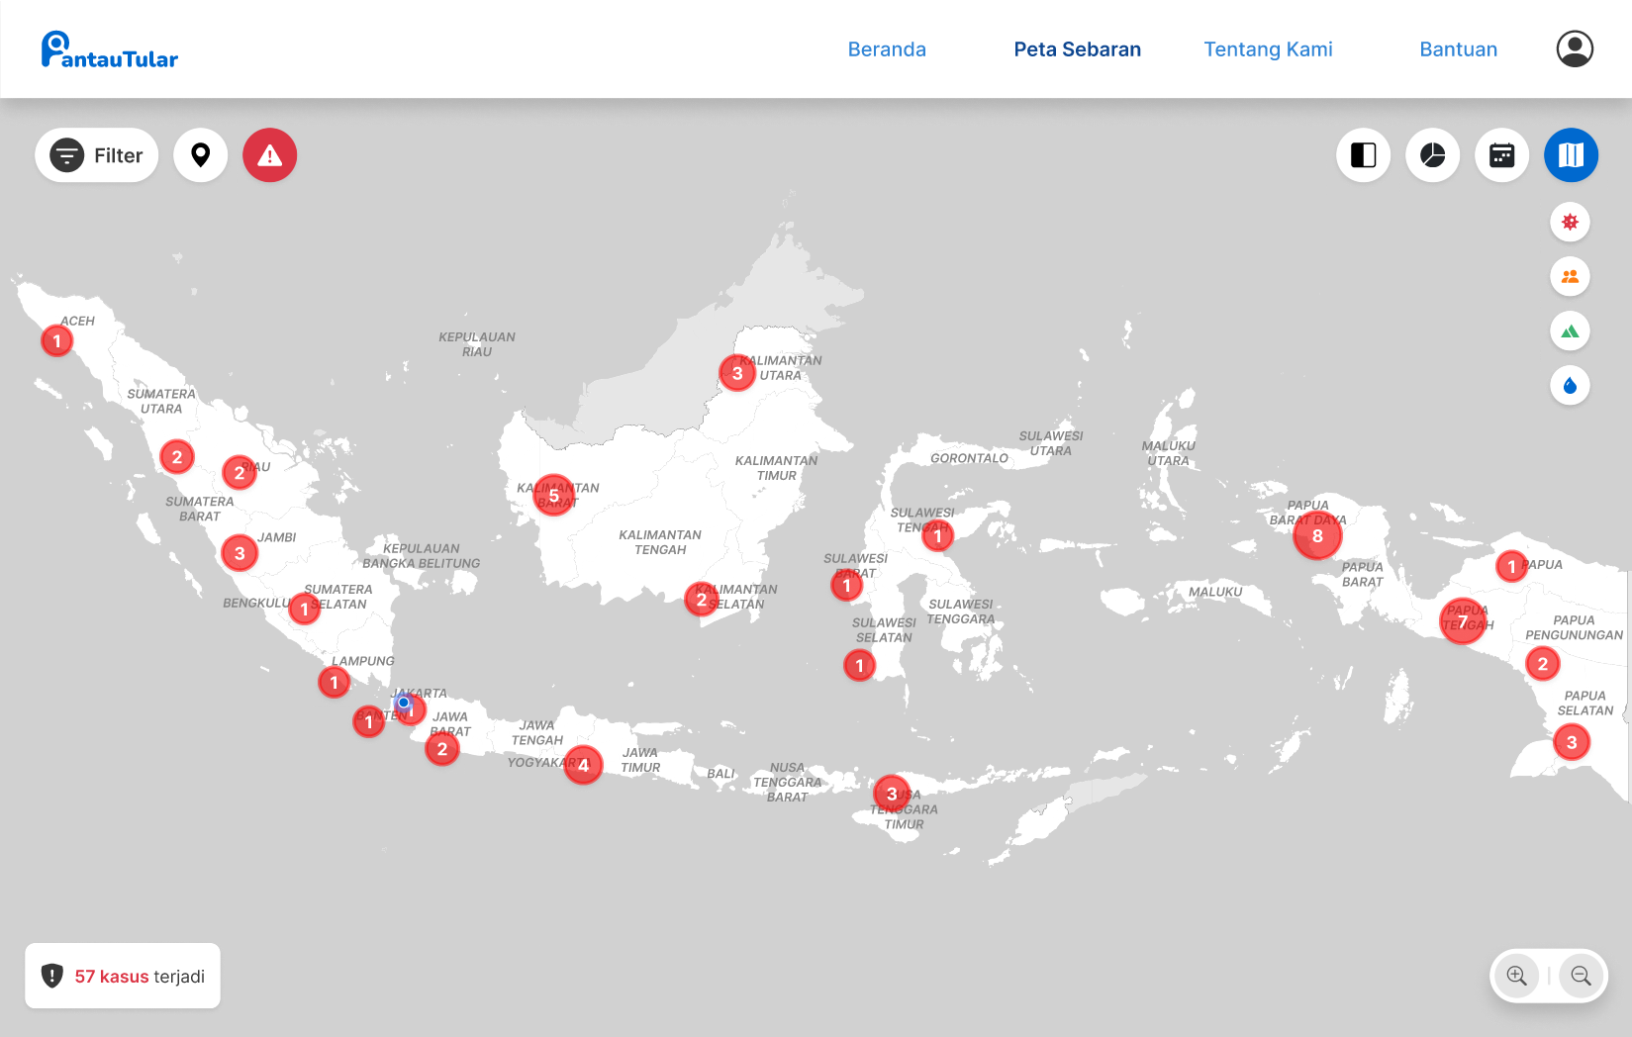This screenshot has height=1037, width=1632.
Task: Zoom out of the map
Action: 1581,976
